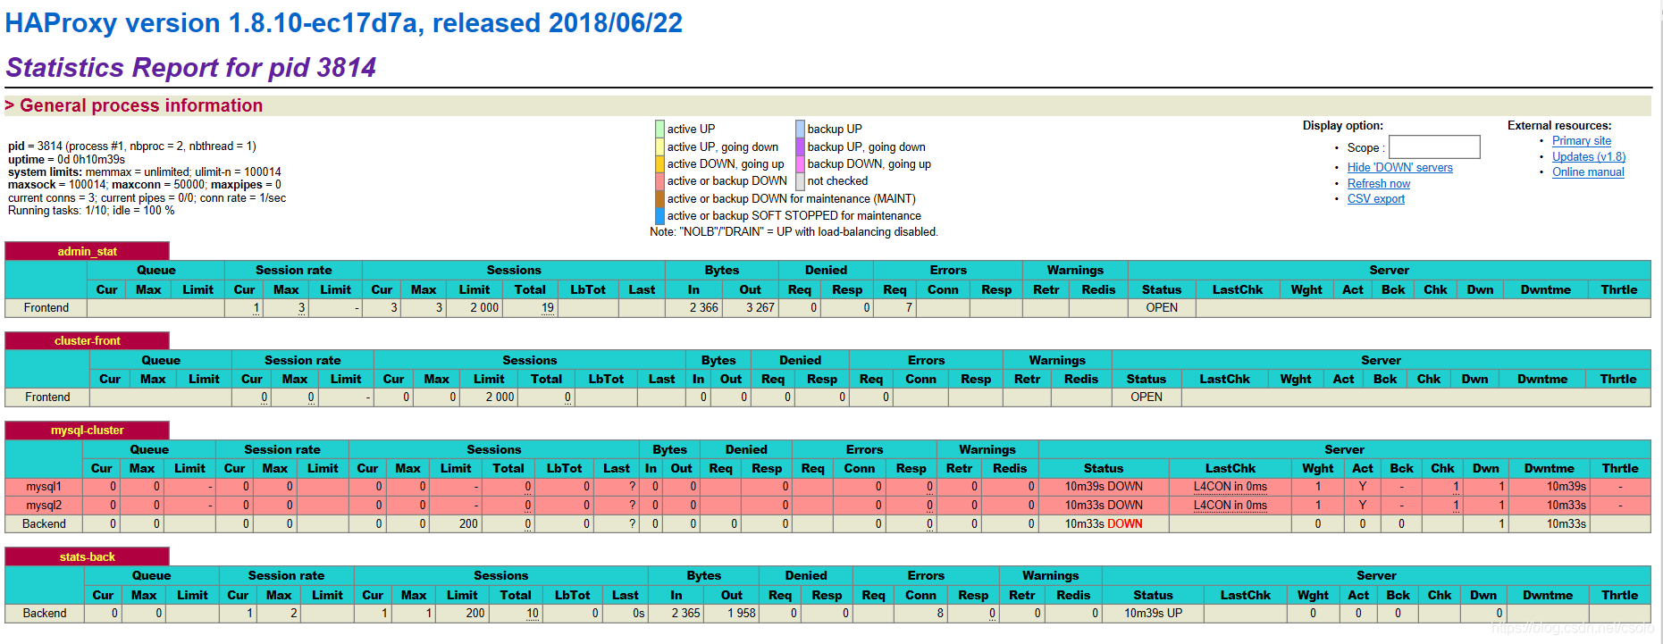The image size is (1663, 644).
Task: Click admin_stat Errors Req value 7
Action: pyautogui.click(x=909, y=307)
